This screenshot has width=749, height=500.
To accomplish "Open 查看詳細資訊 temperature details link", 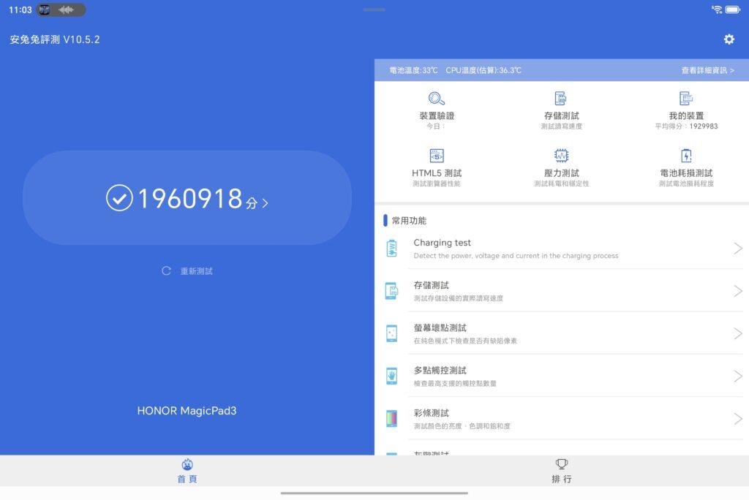I will pos(707,70).
